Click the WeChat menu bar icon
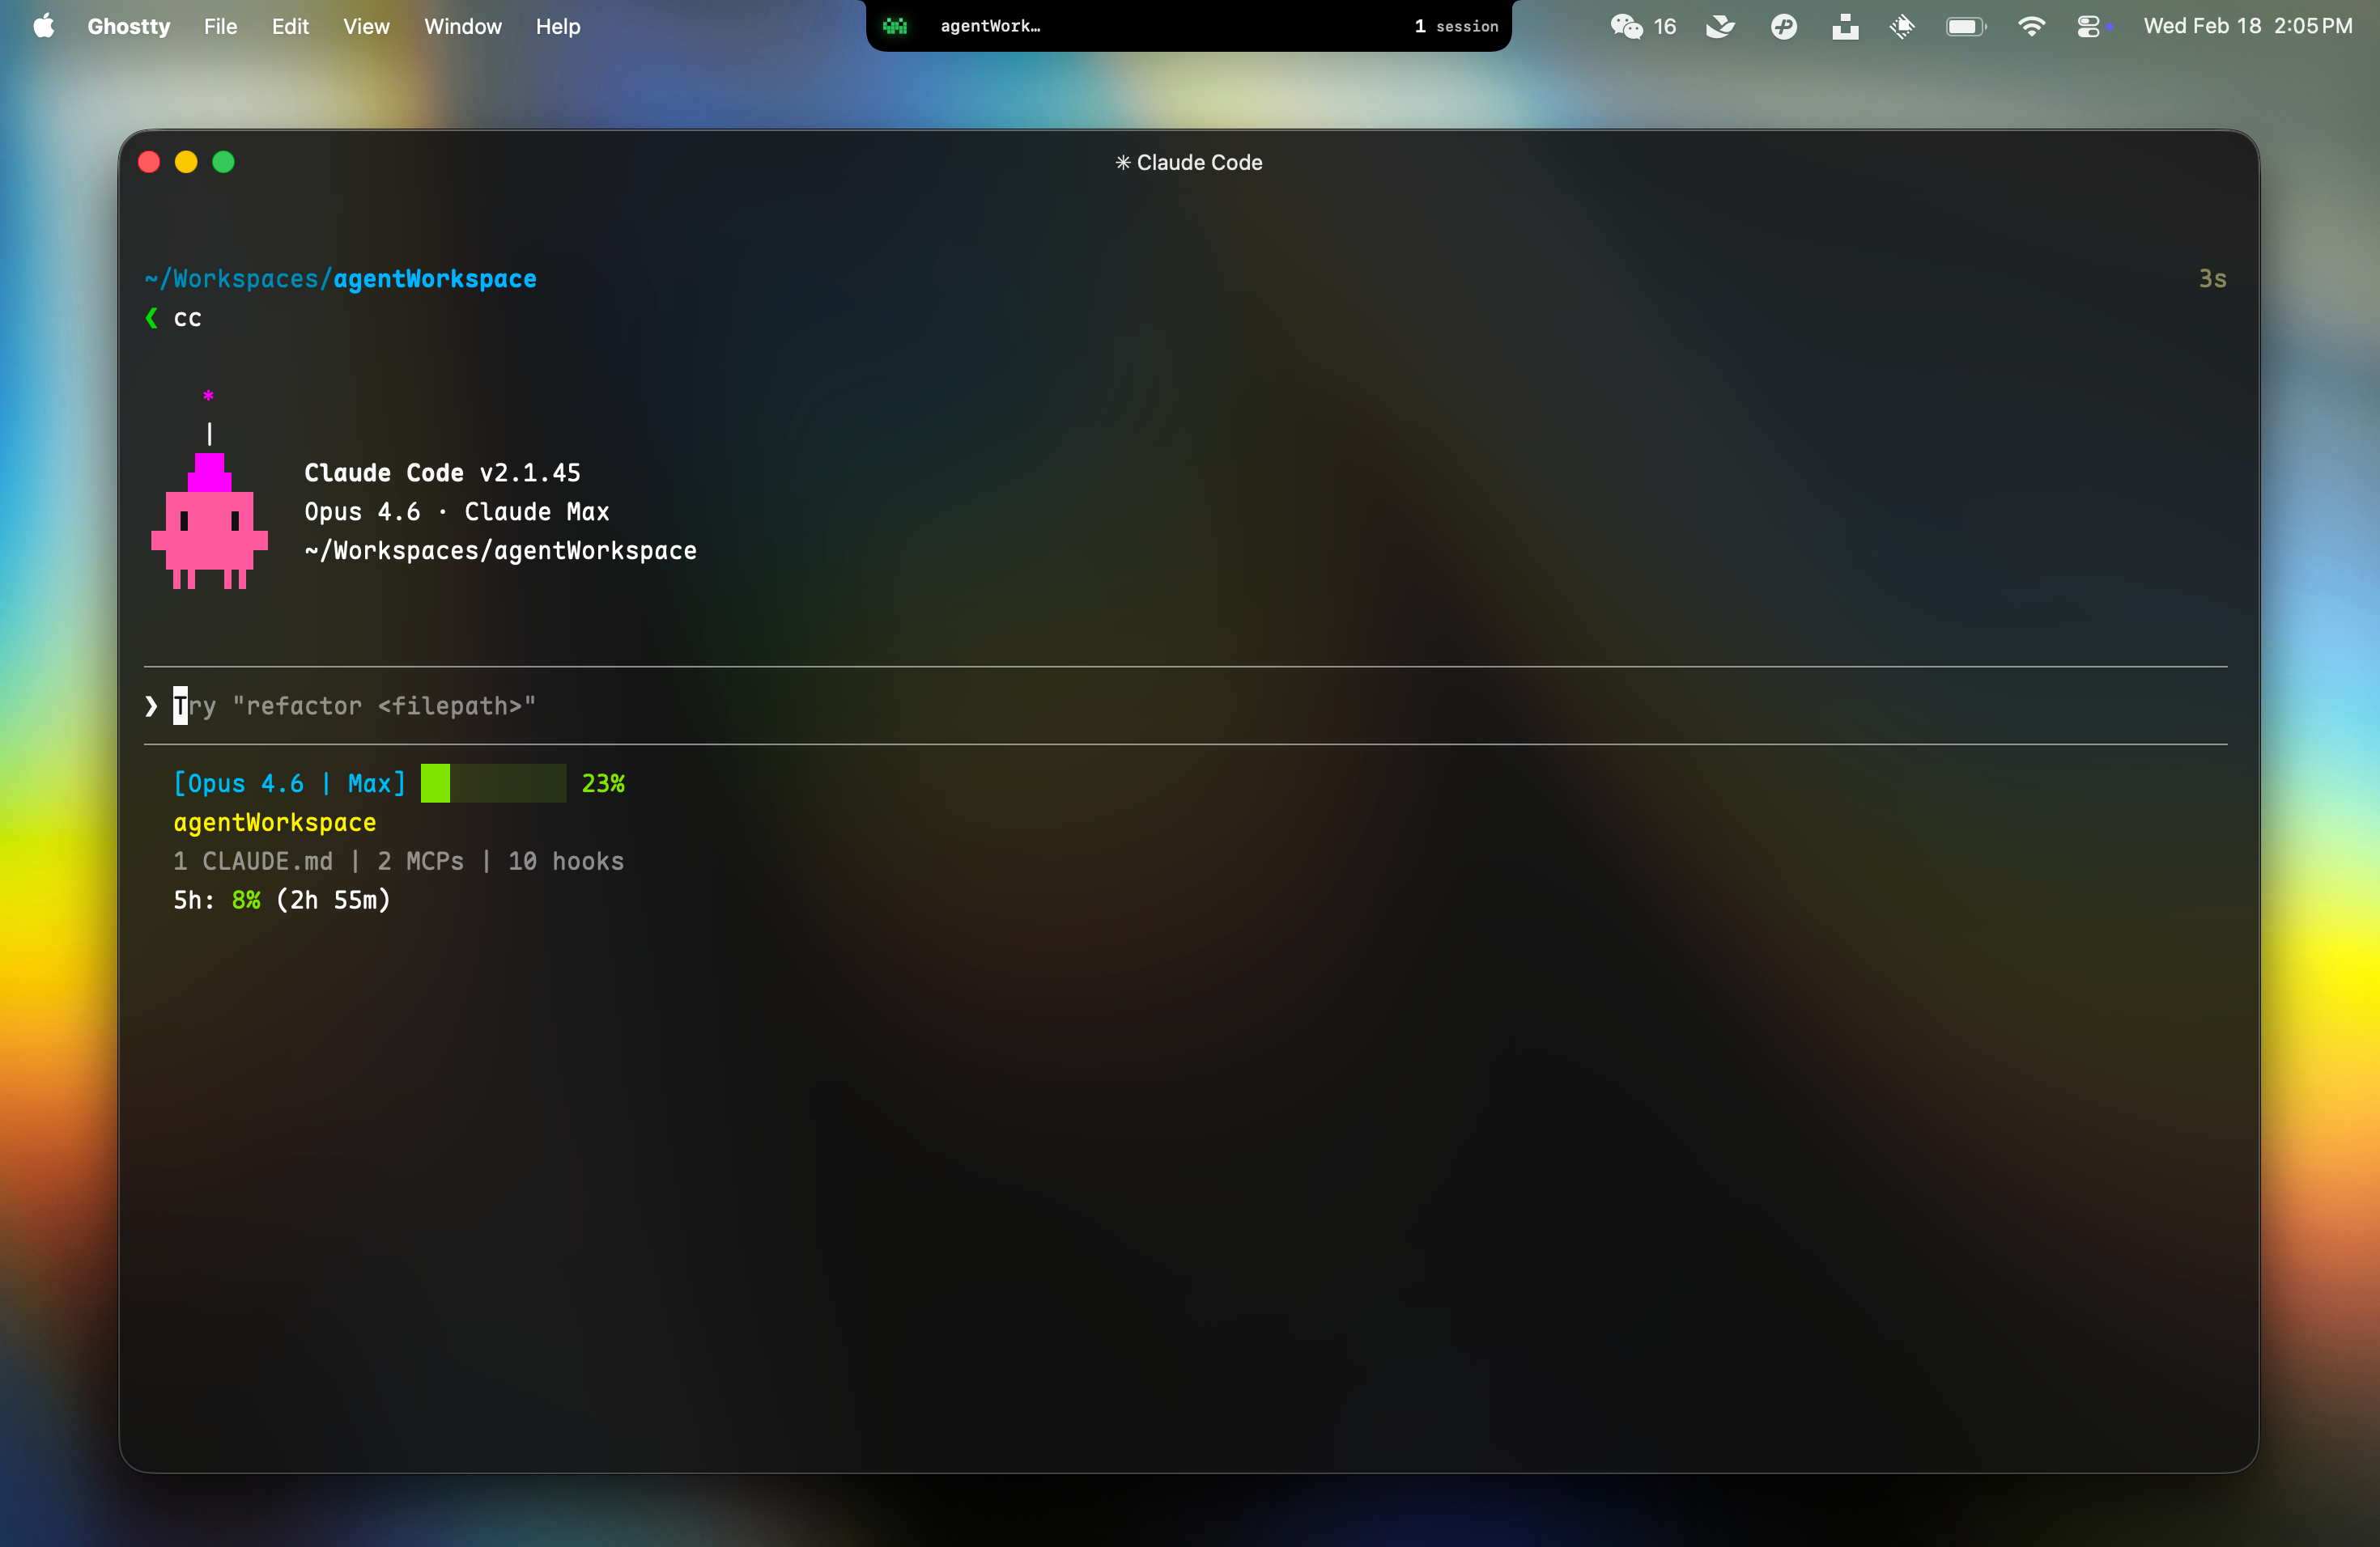Screen dimensions: 2380x1547 (1626, 26)
